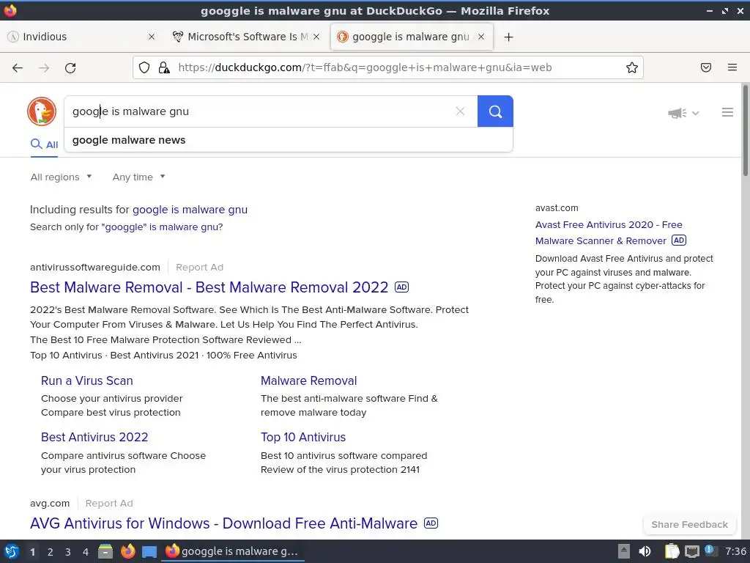Launch the file manager from the taskbar
Image resolution: width=750 pixels, height=563 pixels.
pyautogui.click(x=105, y=551)
